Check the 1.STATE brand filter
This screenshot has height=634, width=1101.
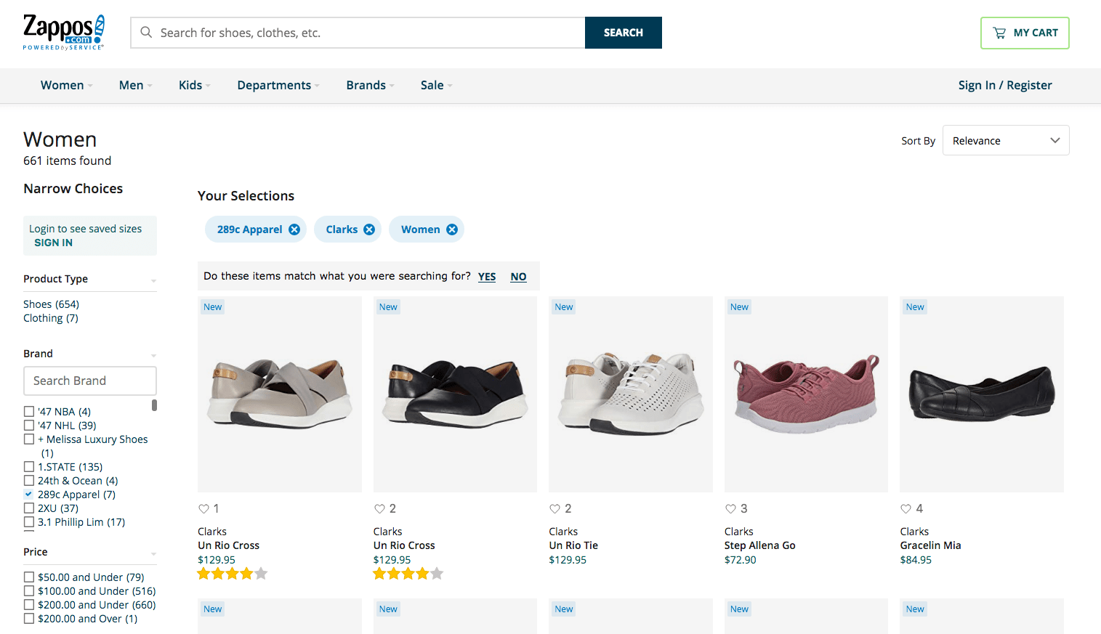click(28, 466)
